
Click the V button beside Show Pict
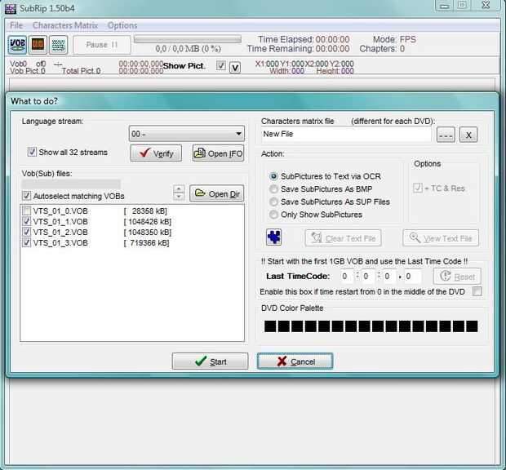pos(235,68)
